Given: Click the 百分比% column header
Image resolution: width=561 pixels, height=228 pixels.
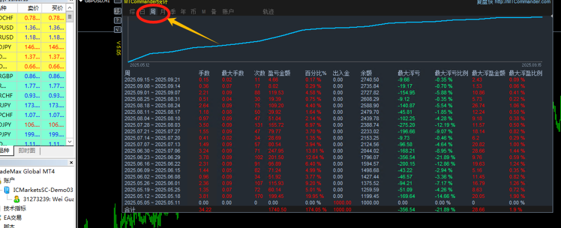Looking at the screenshot, I should (316, 73).
